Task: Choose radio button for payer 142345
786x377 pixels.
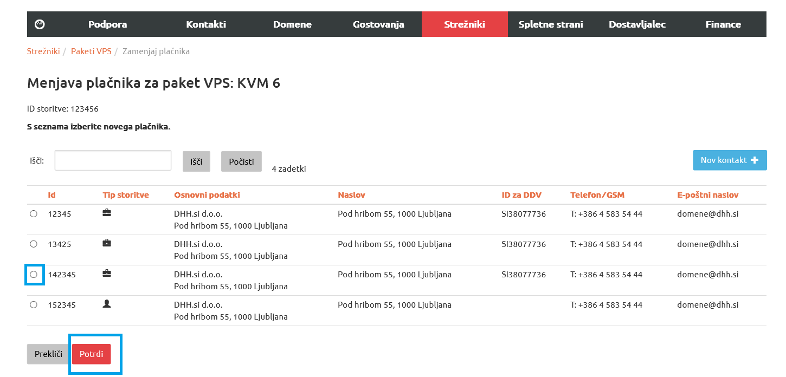Action: click(34, 275)
